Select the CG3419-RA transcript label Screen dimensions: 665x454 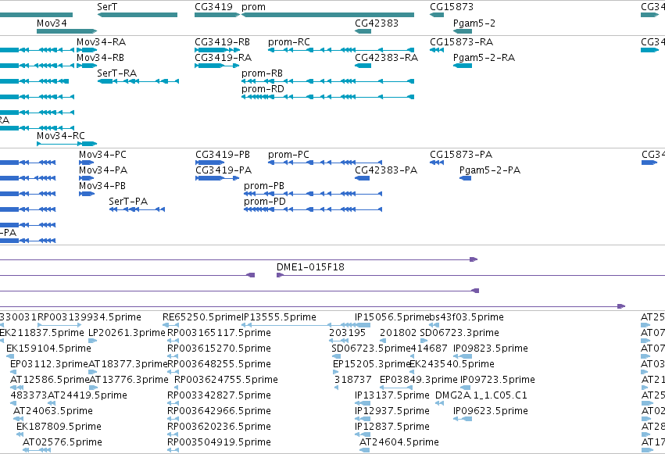223,58
